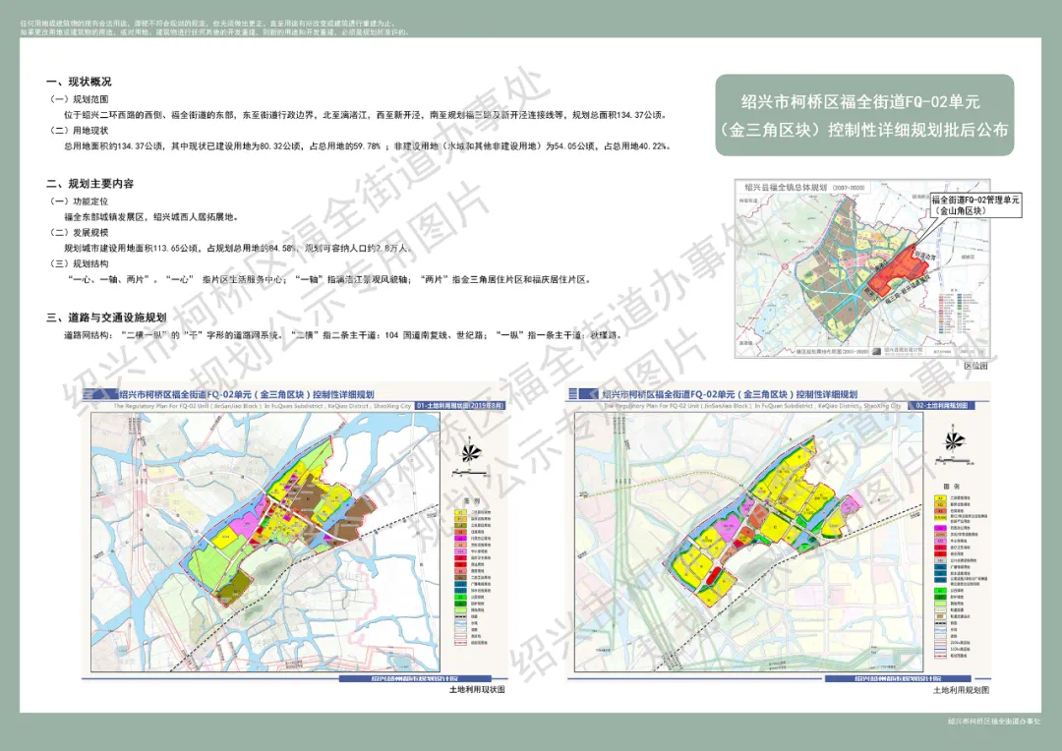Click the title line 绍兴市柯桥区福全街道FQ-02单元
This screenshot has height=751, width=1062.
pyautogui.click(x=860, y=101)
